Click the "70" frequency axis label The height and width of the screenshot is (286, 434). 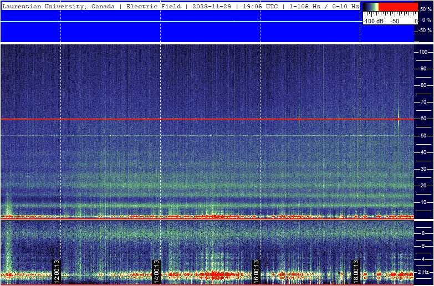(425, 102)
